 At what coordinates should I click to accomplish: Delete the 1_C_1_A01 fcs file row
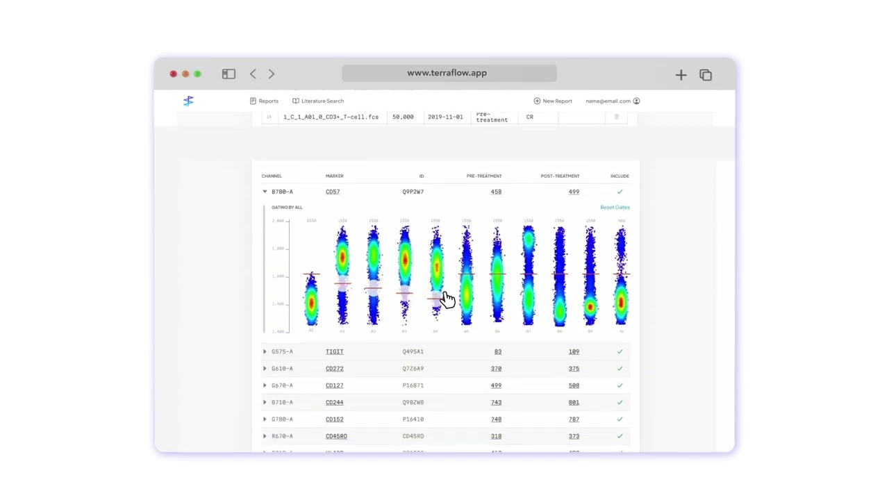click(x=616, y=117)
